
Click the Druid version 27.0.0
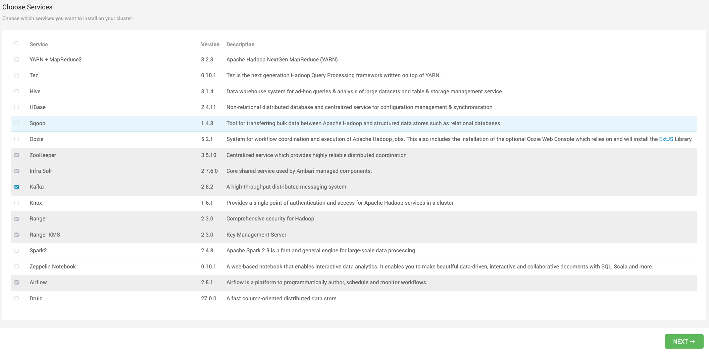[209, 298]
